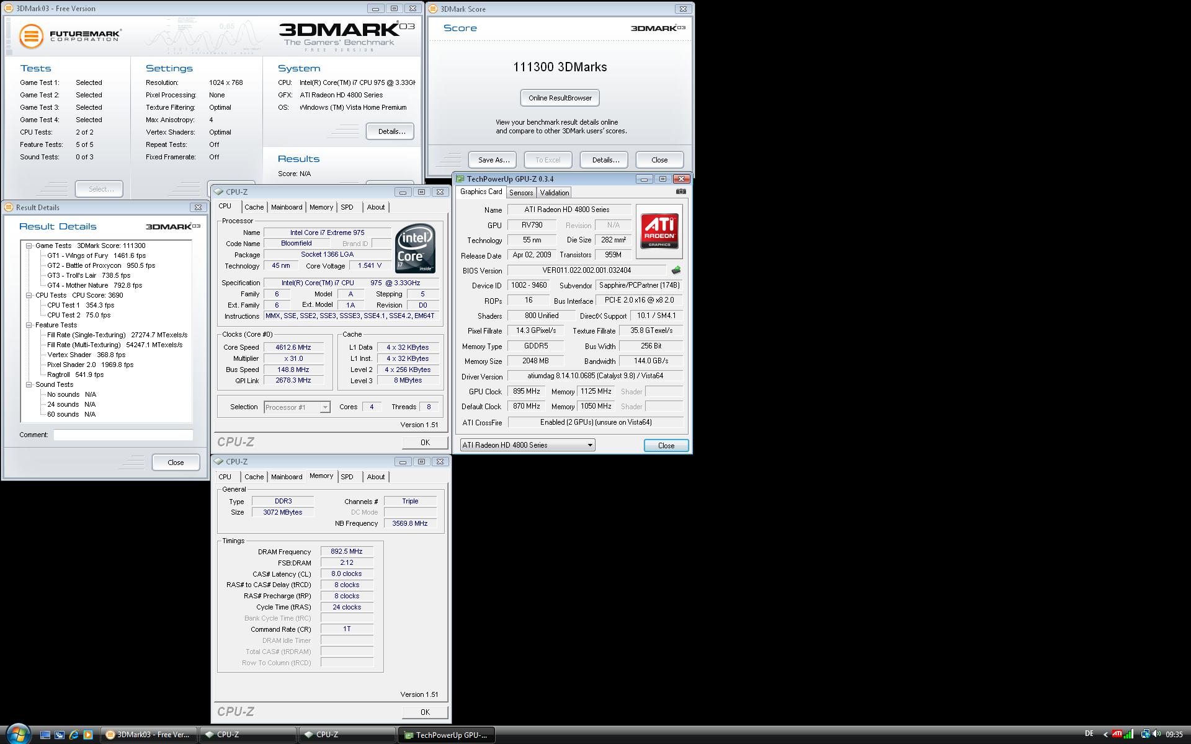
Task: Close the Result Details window via Close button
Action: 176,463
